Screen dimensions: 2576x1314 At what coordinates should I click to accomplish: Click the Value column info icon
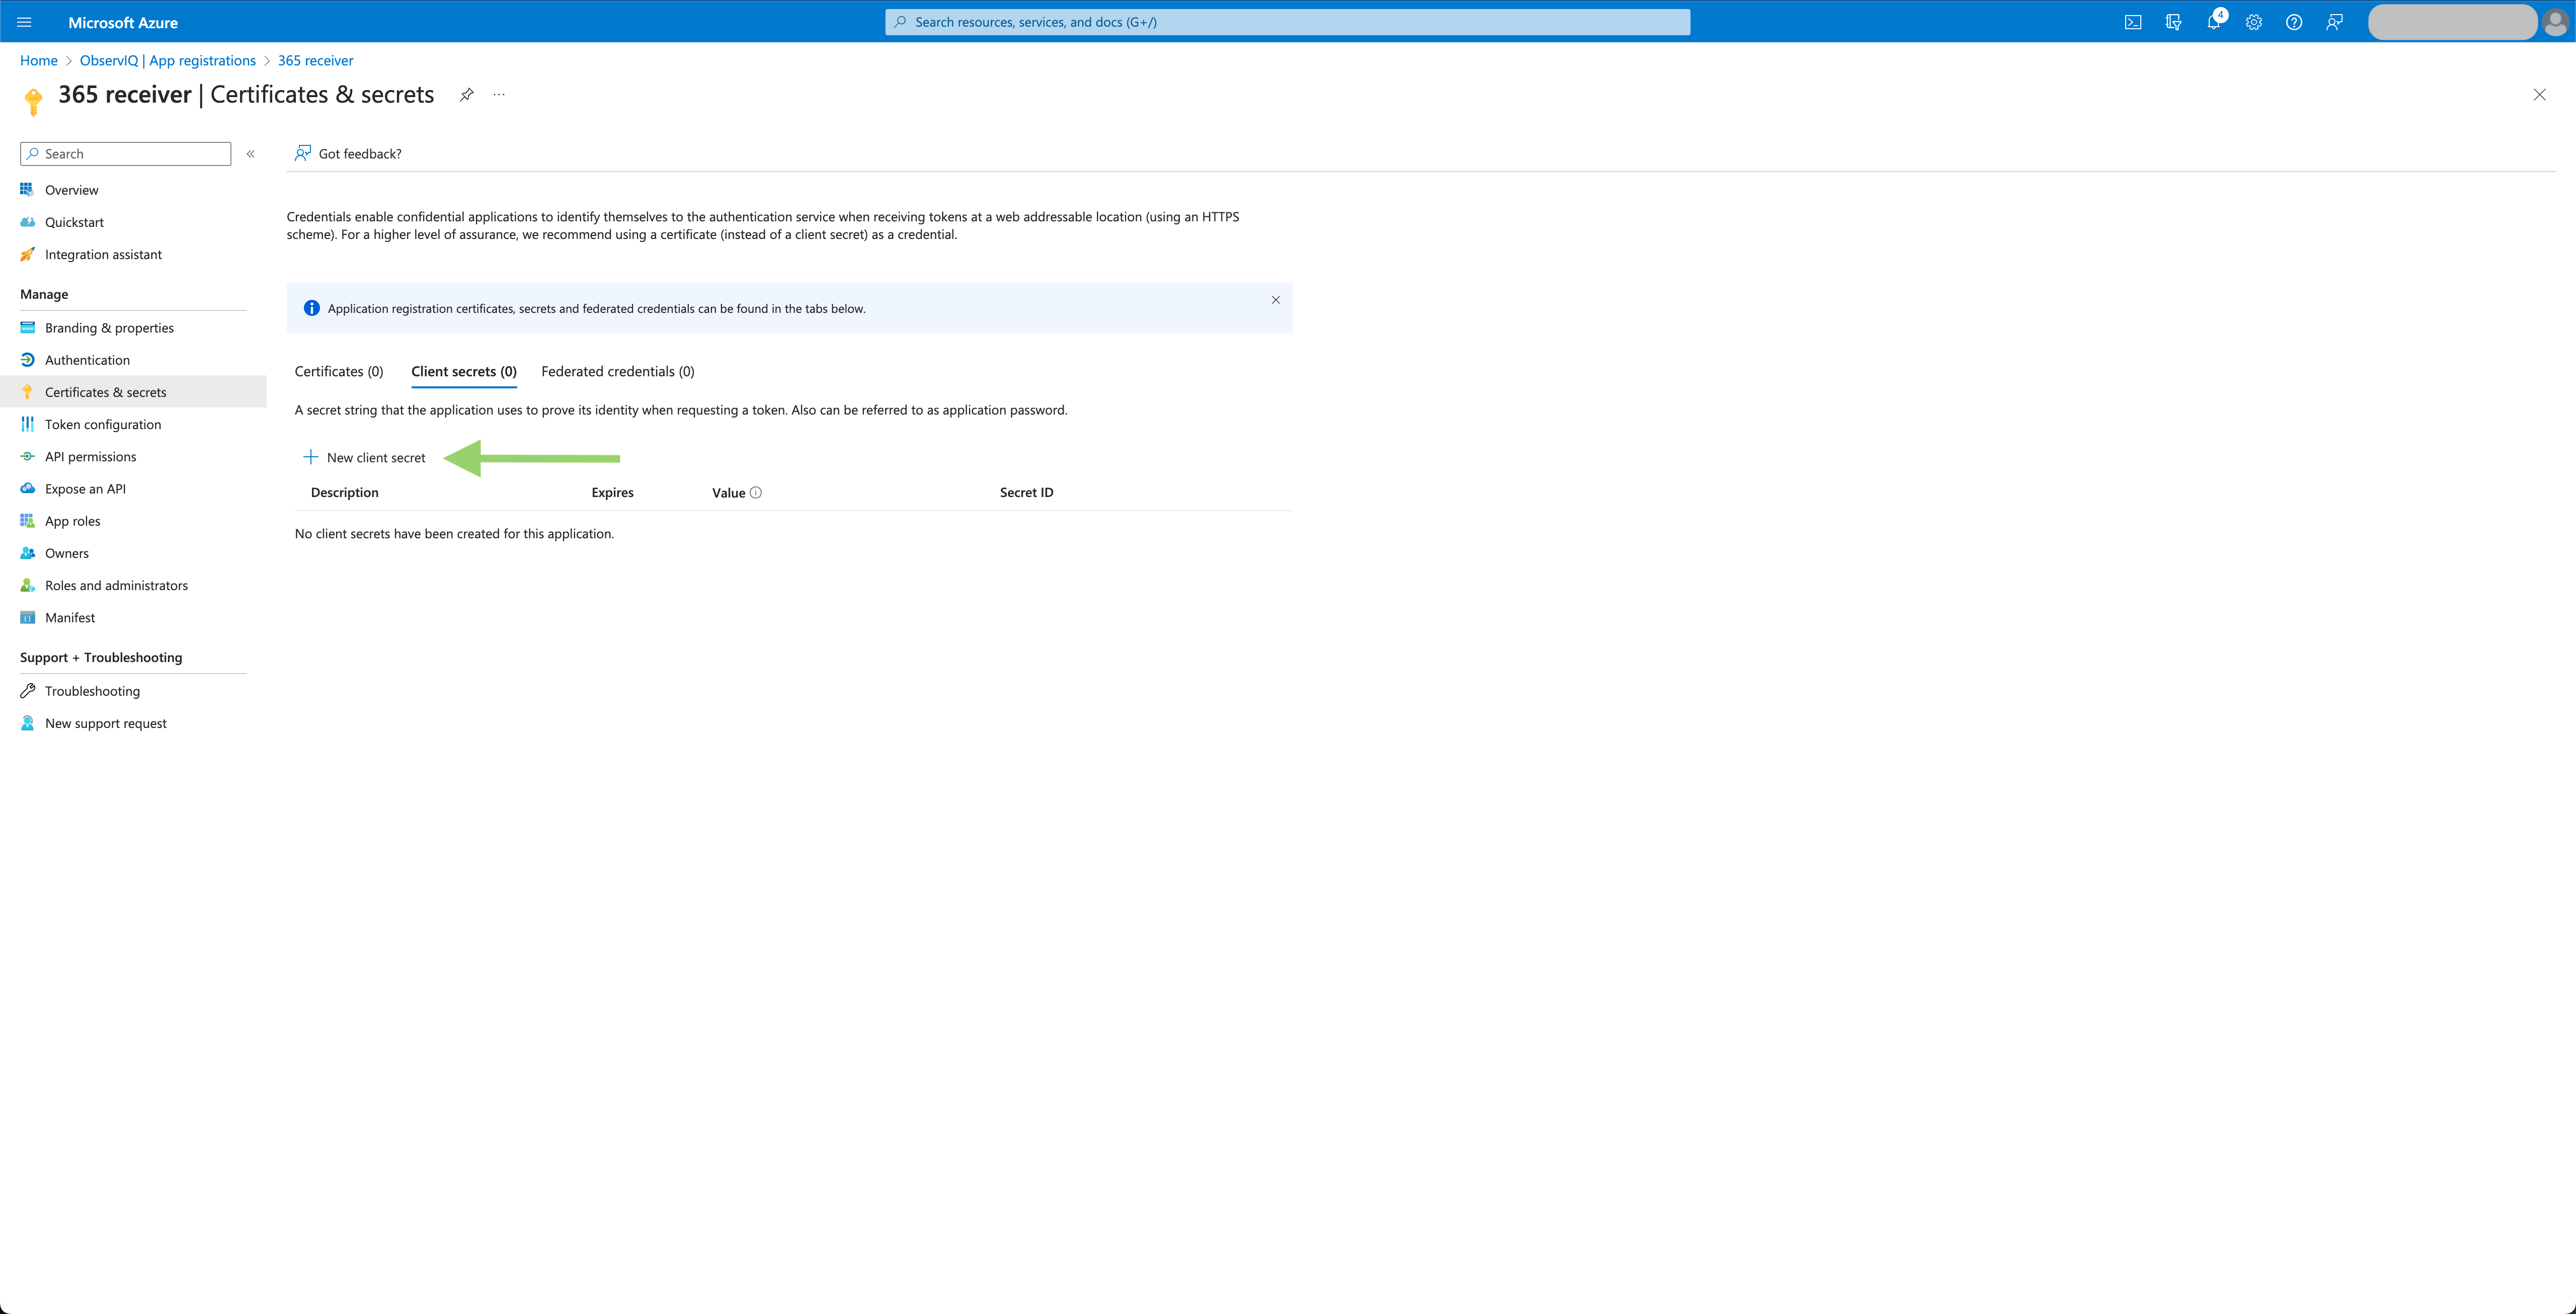tap(756, 492)
